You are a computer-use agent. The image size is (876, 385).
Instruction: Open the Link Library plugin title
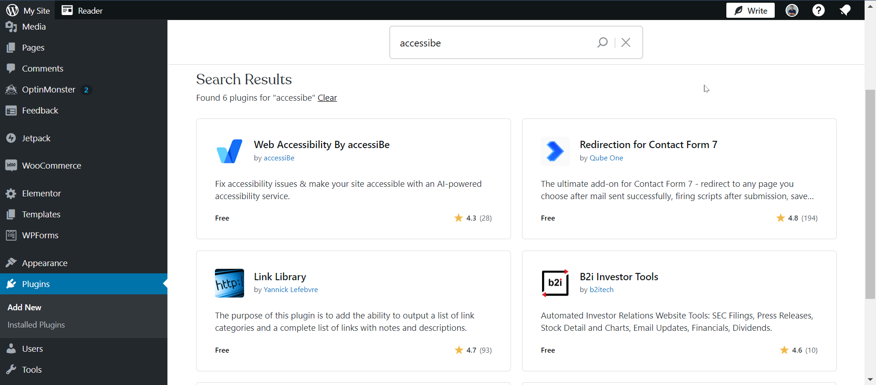coord(280,277)
